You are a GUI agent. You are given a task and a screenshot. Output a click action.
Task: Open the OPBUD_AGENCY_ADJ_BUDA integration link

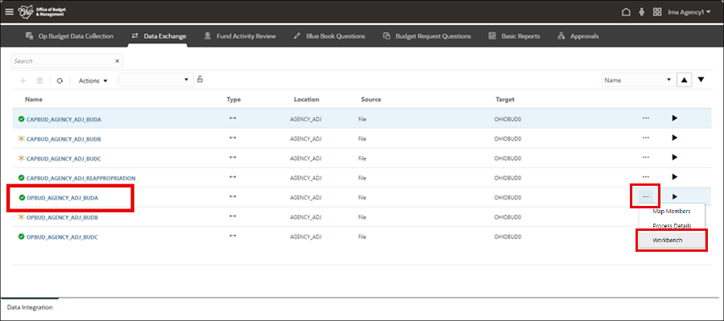click(x=62, y=198)
